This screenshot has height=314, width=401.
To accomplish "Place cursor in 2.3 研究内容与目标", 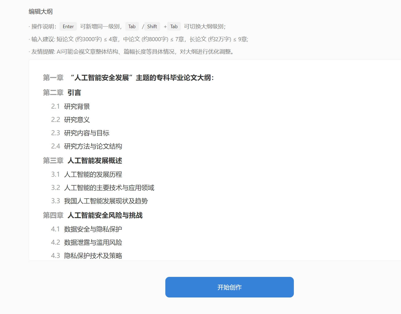I will click(87, 133).
